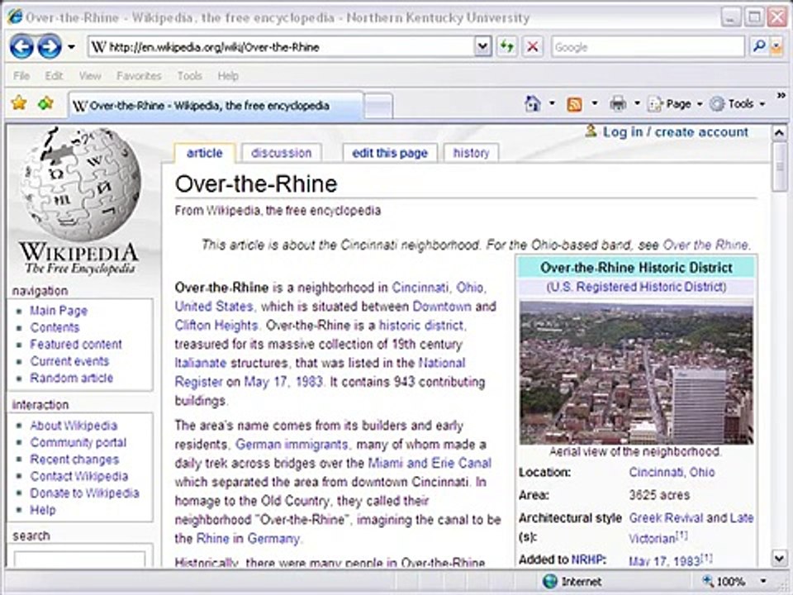Click the Favorites Center star icon

point(19,104)
